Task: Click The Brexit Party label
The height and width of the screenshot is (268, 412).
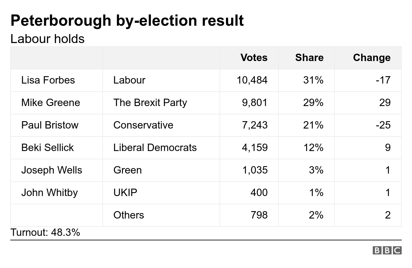Action: [150, 103]
